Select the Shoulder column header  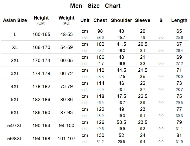point(121,20)
